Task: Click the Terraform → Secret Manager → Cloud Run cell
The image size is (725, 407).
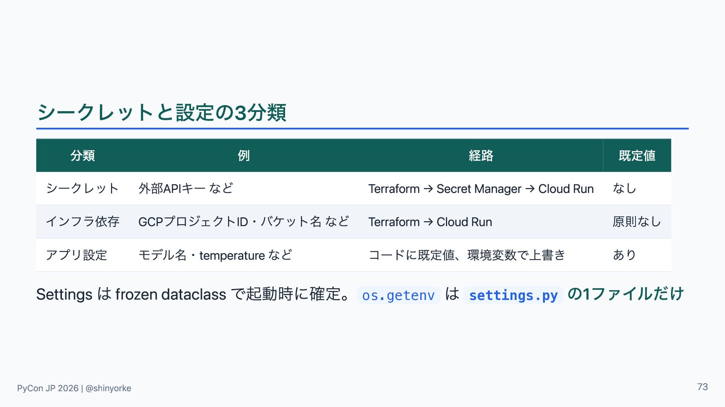Action: point(481,188)
